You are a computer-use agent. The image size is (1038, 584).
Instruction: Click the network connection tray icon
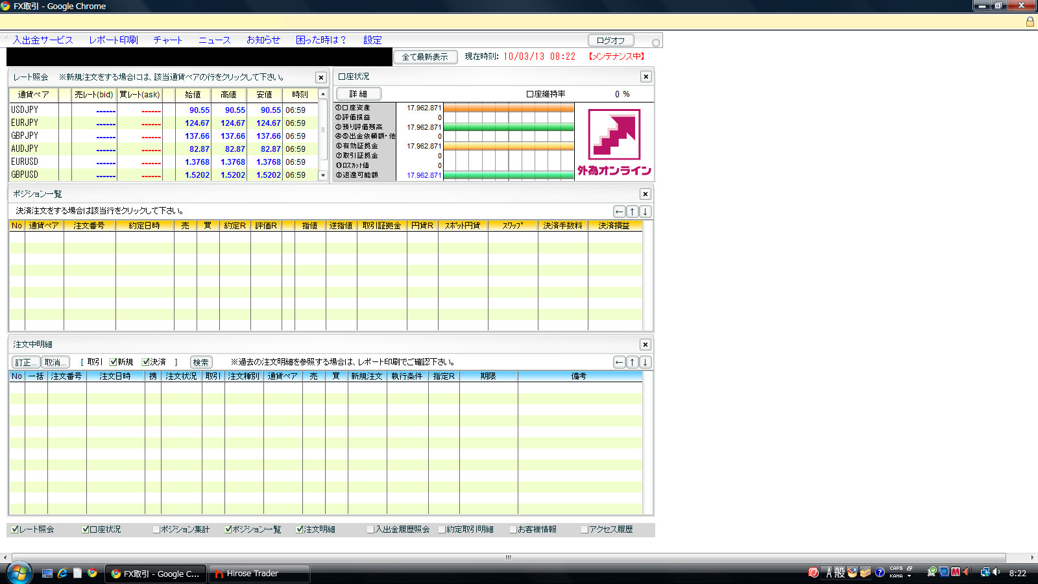(x=985, y=572)
